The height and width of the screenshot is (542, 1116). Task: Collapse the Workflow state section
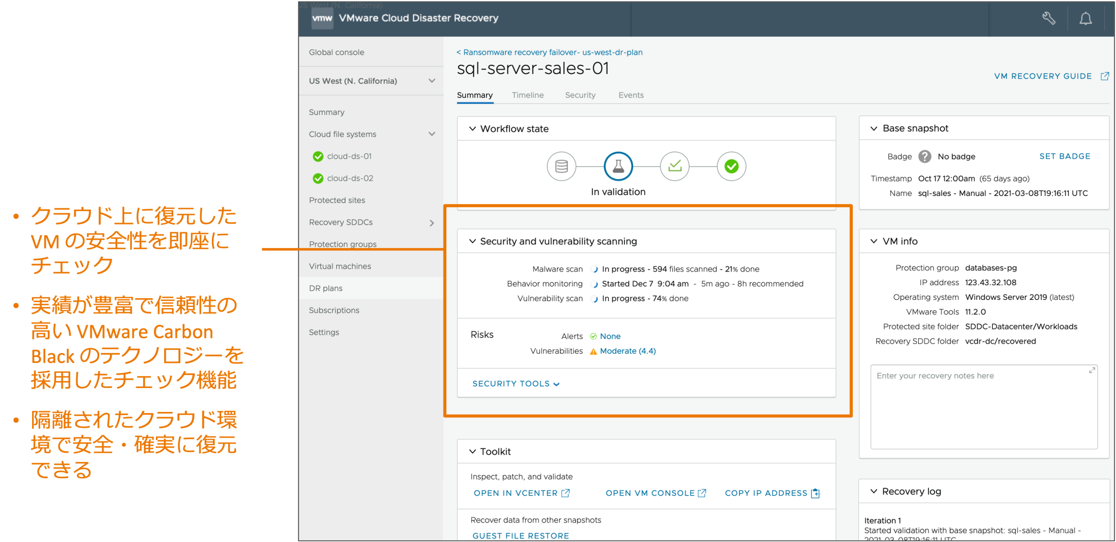point(472,128)
